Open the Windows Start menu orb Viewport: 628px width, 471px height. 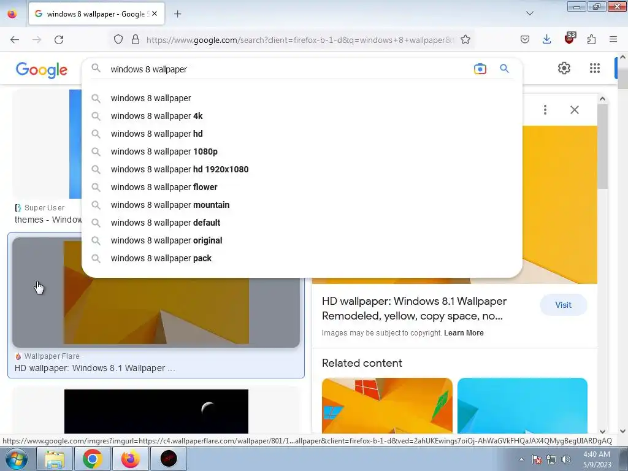[16, 459]
